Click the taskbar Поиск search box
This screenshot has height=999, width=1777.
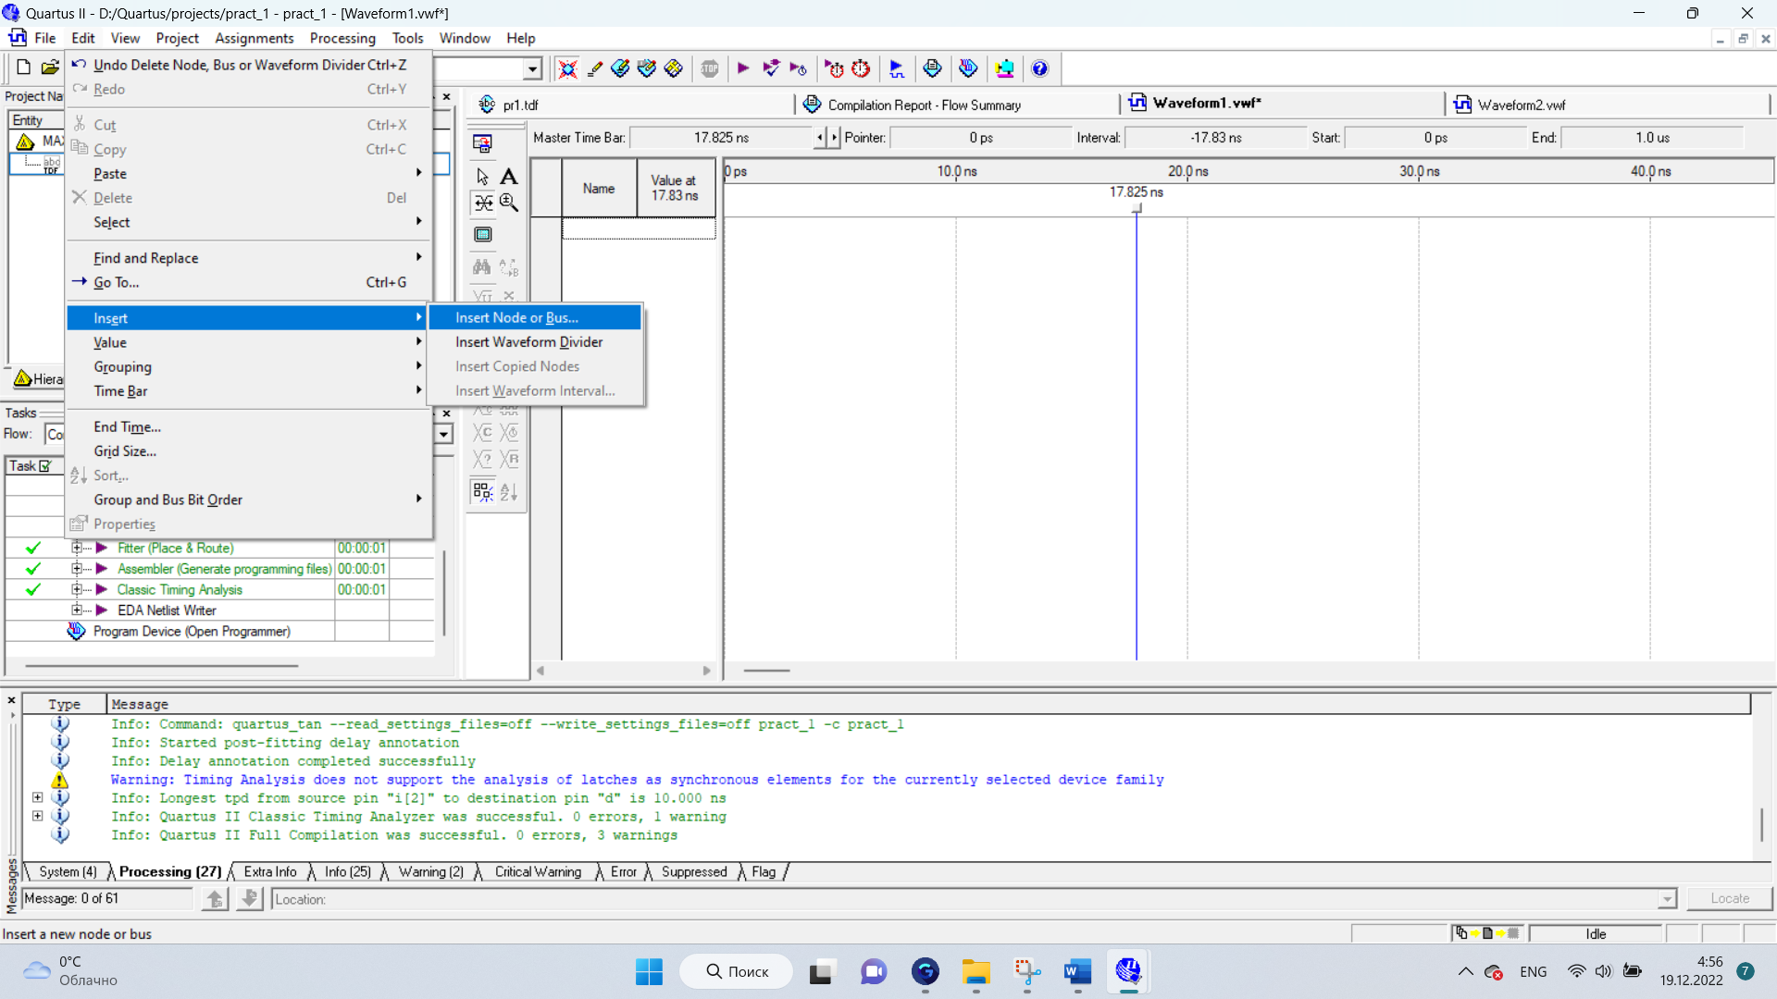pyautogui.click(x=737, y=971)
